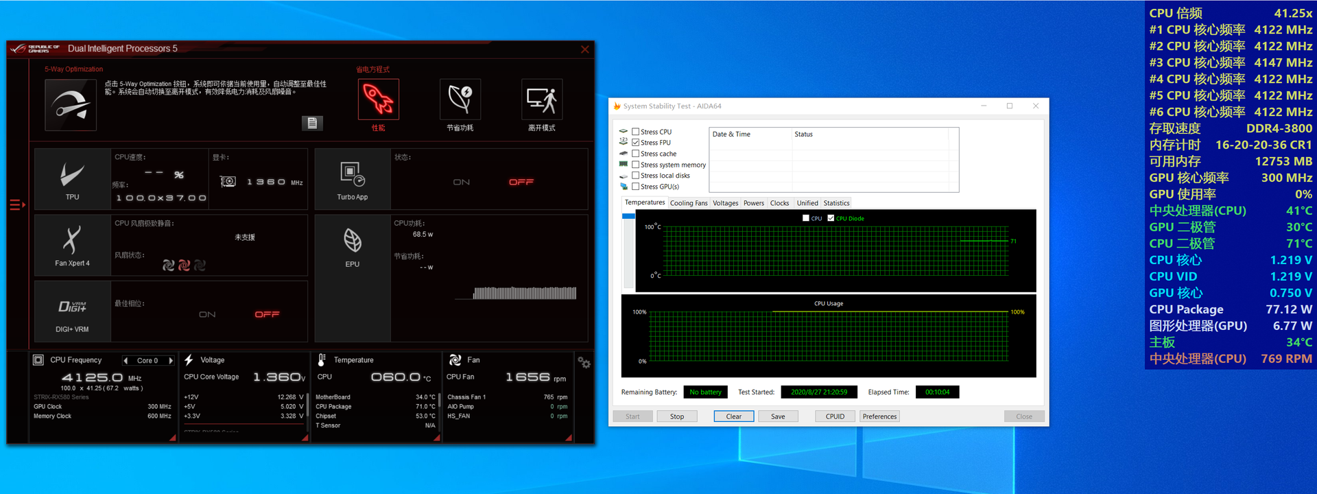Viewport: 1317px width, 494px height.
Task: Switch to next core with right arrow
Action: pos(171,360)
